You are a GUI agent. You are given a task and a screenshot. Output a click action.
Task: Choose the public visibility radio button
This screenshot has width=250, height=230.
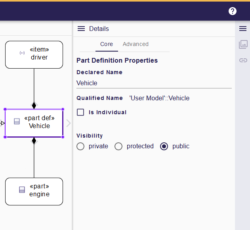tap(164, 146)
